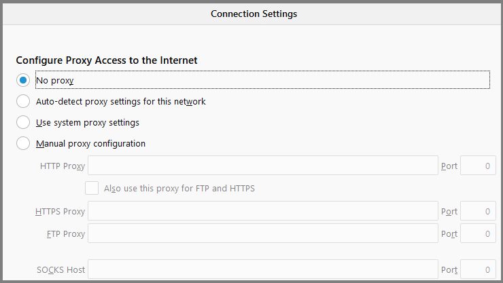Click the HTTP Proxy address field
Viewport: 503px width, 283px height.
pos(262,166)
